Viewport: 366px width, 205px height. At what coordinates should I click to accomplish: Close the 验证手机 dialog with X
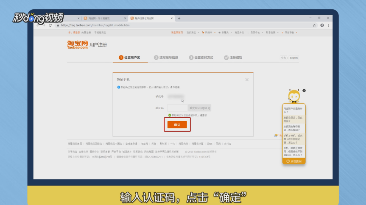pyautogui.click(x=247, y=80)
